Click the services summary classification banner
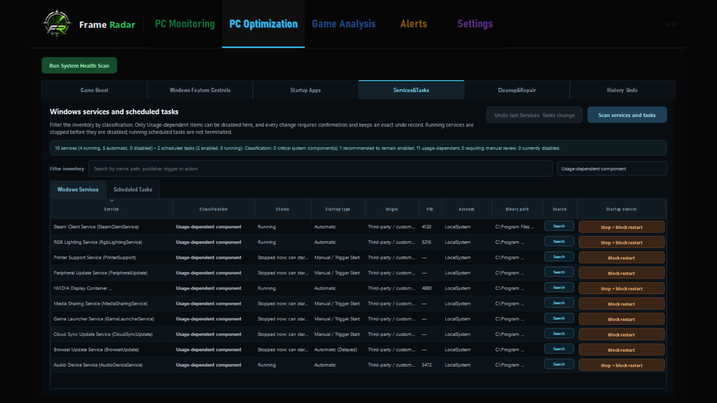 [358, 148]
